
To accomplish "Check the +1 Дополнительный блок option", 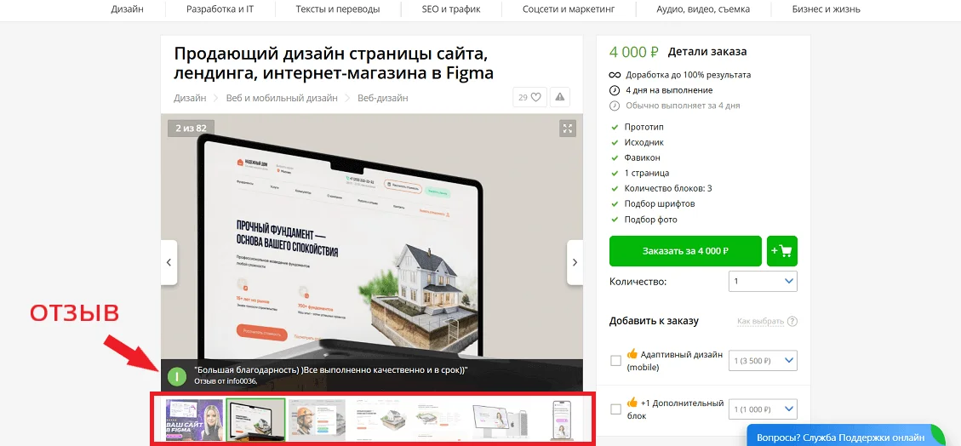I will tap(615, 409).
